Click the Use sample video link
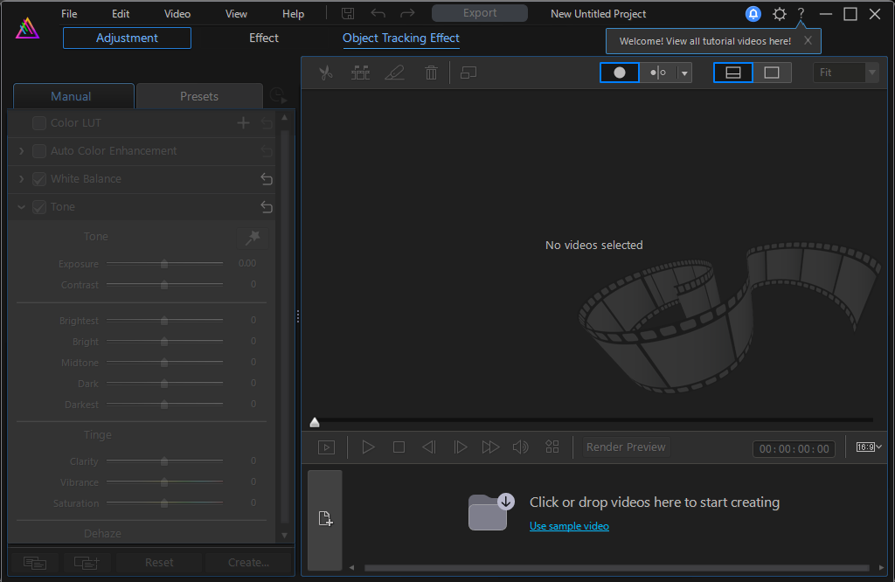 pyautogui.click(x=569, y=526)
